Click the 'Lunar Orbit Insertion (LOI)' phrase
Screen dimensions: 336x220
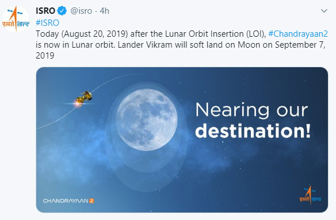(x=215, y=34)
